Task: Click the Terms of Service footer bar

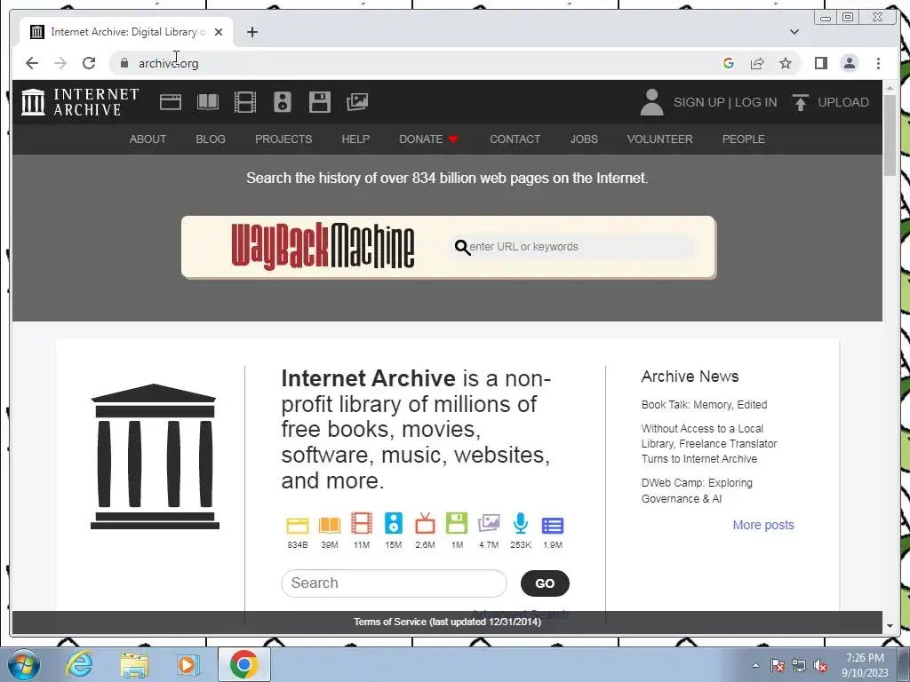Action: tap(448, 622)
